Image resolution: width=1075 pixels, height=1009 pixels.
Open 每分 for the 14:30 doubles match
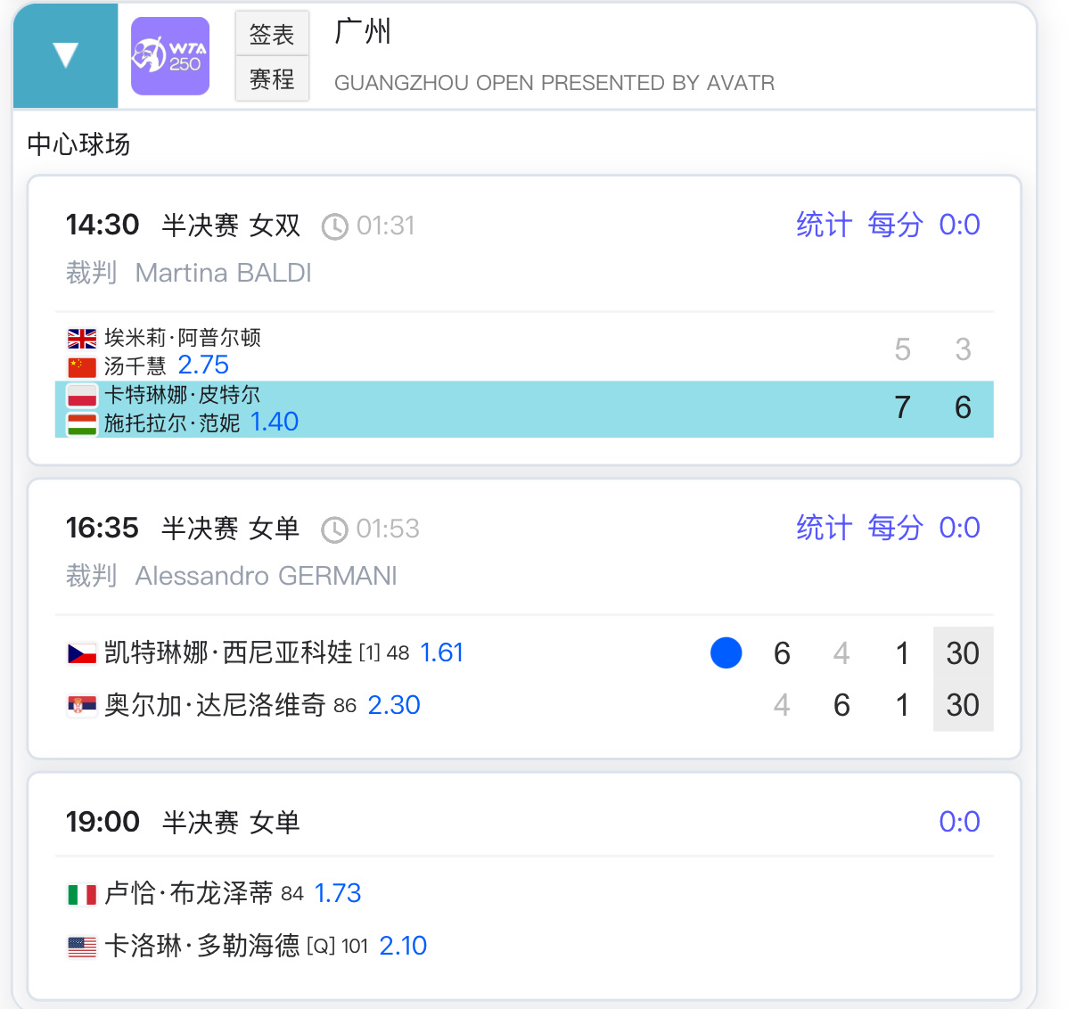coord(895,225)
